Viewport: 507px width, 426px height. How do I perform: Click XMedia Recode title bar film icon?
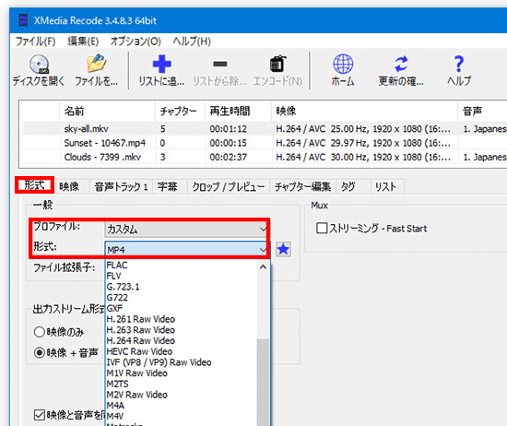[23, 20]
